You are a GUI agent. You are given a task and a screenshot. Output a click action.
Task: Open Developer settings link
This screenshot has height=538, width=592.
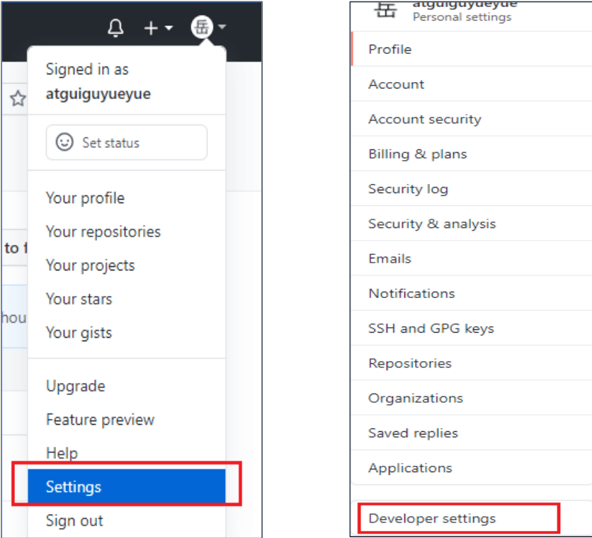pos(432,518)
